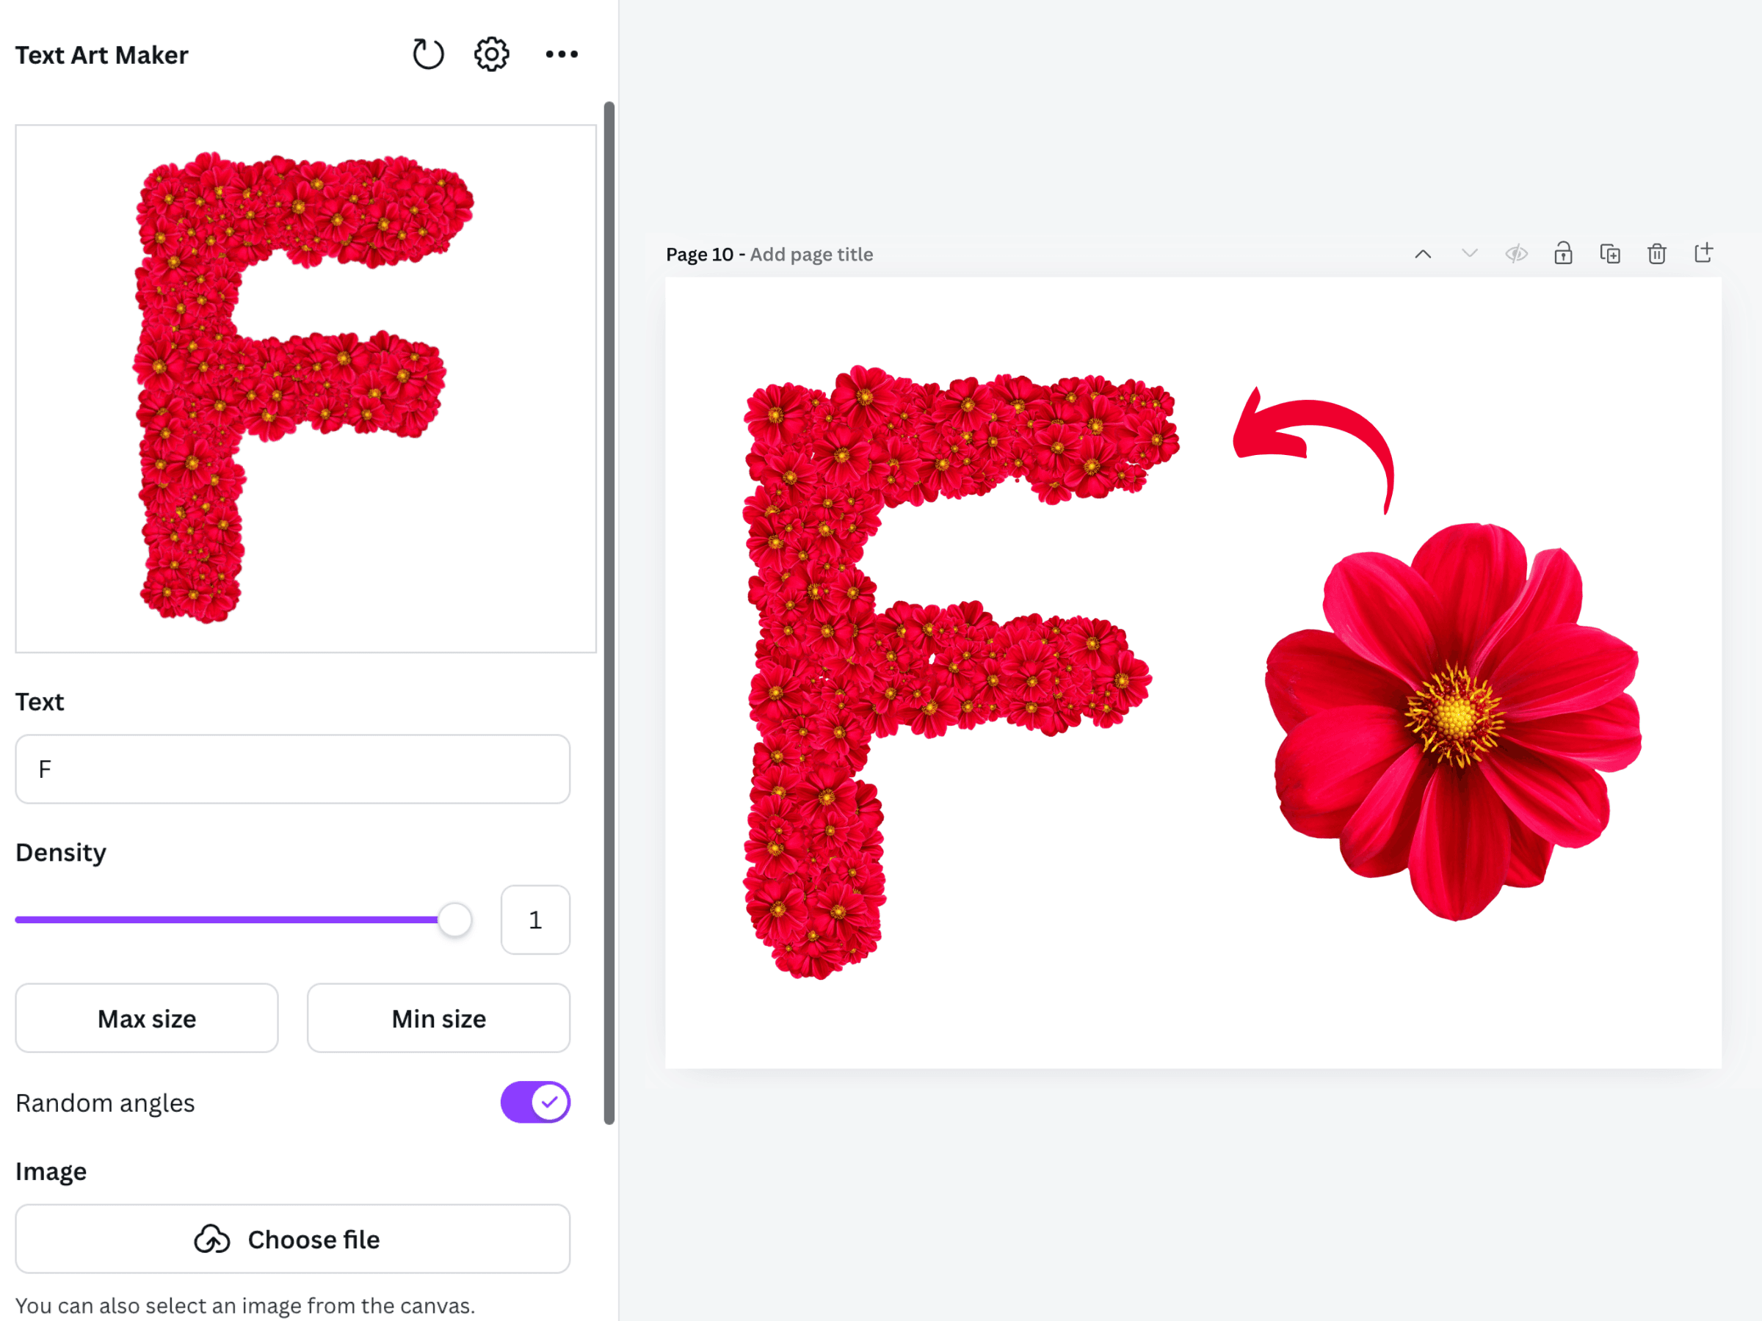Move page down with the down chevron
Viewport: 1762px width, 1321px height.
click(x=1470, y=254)
